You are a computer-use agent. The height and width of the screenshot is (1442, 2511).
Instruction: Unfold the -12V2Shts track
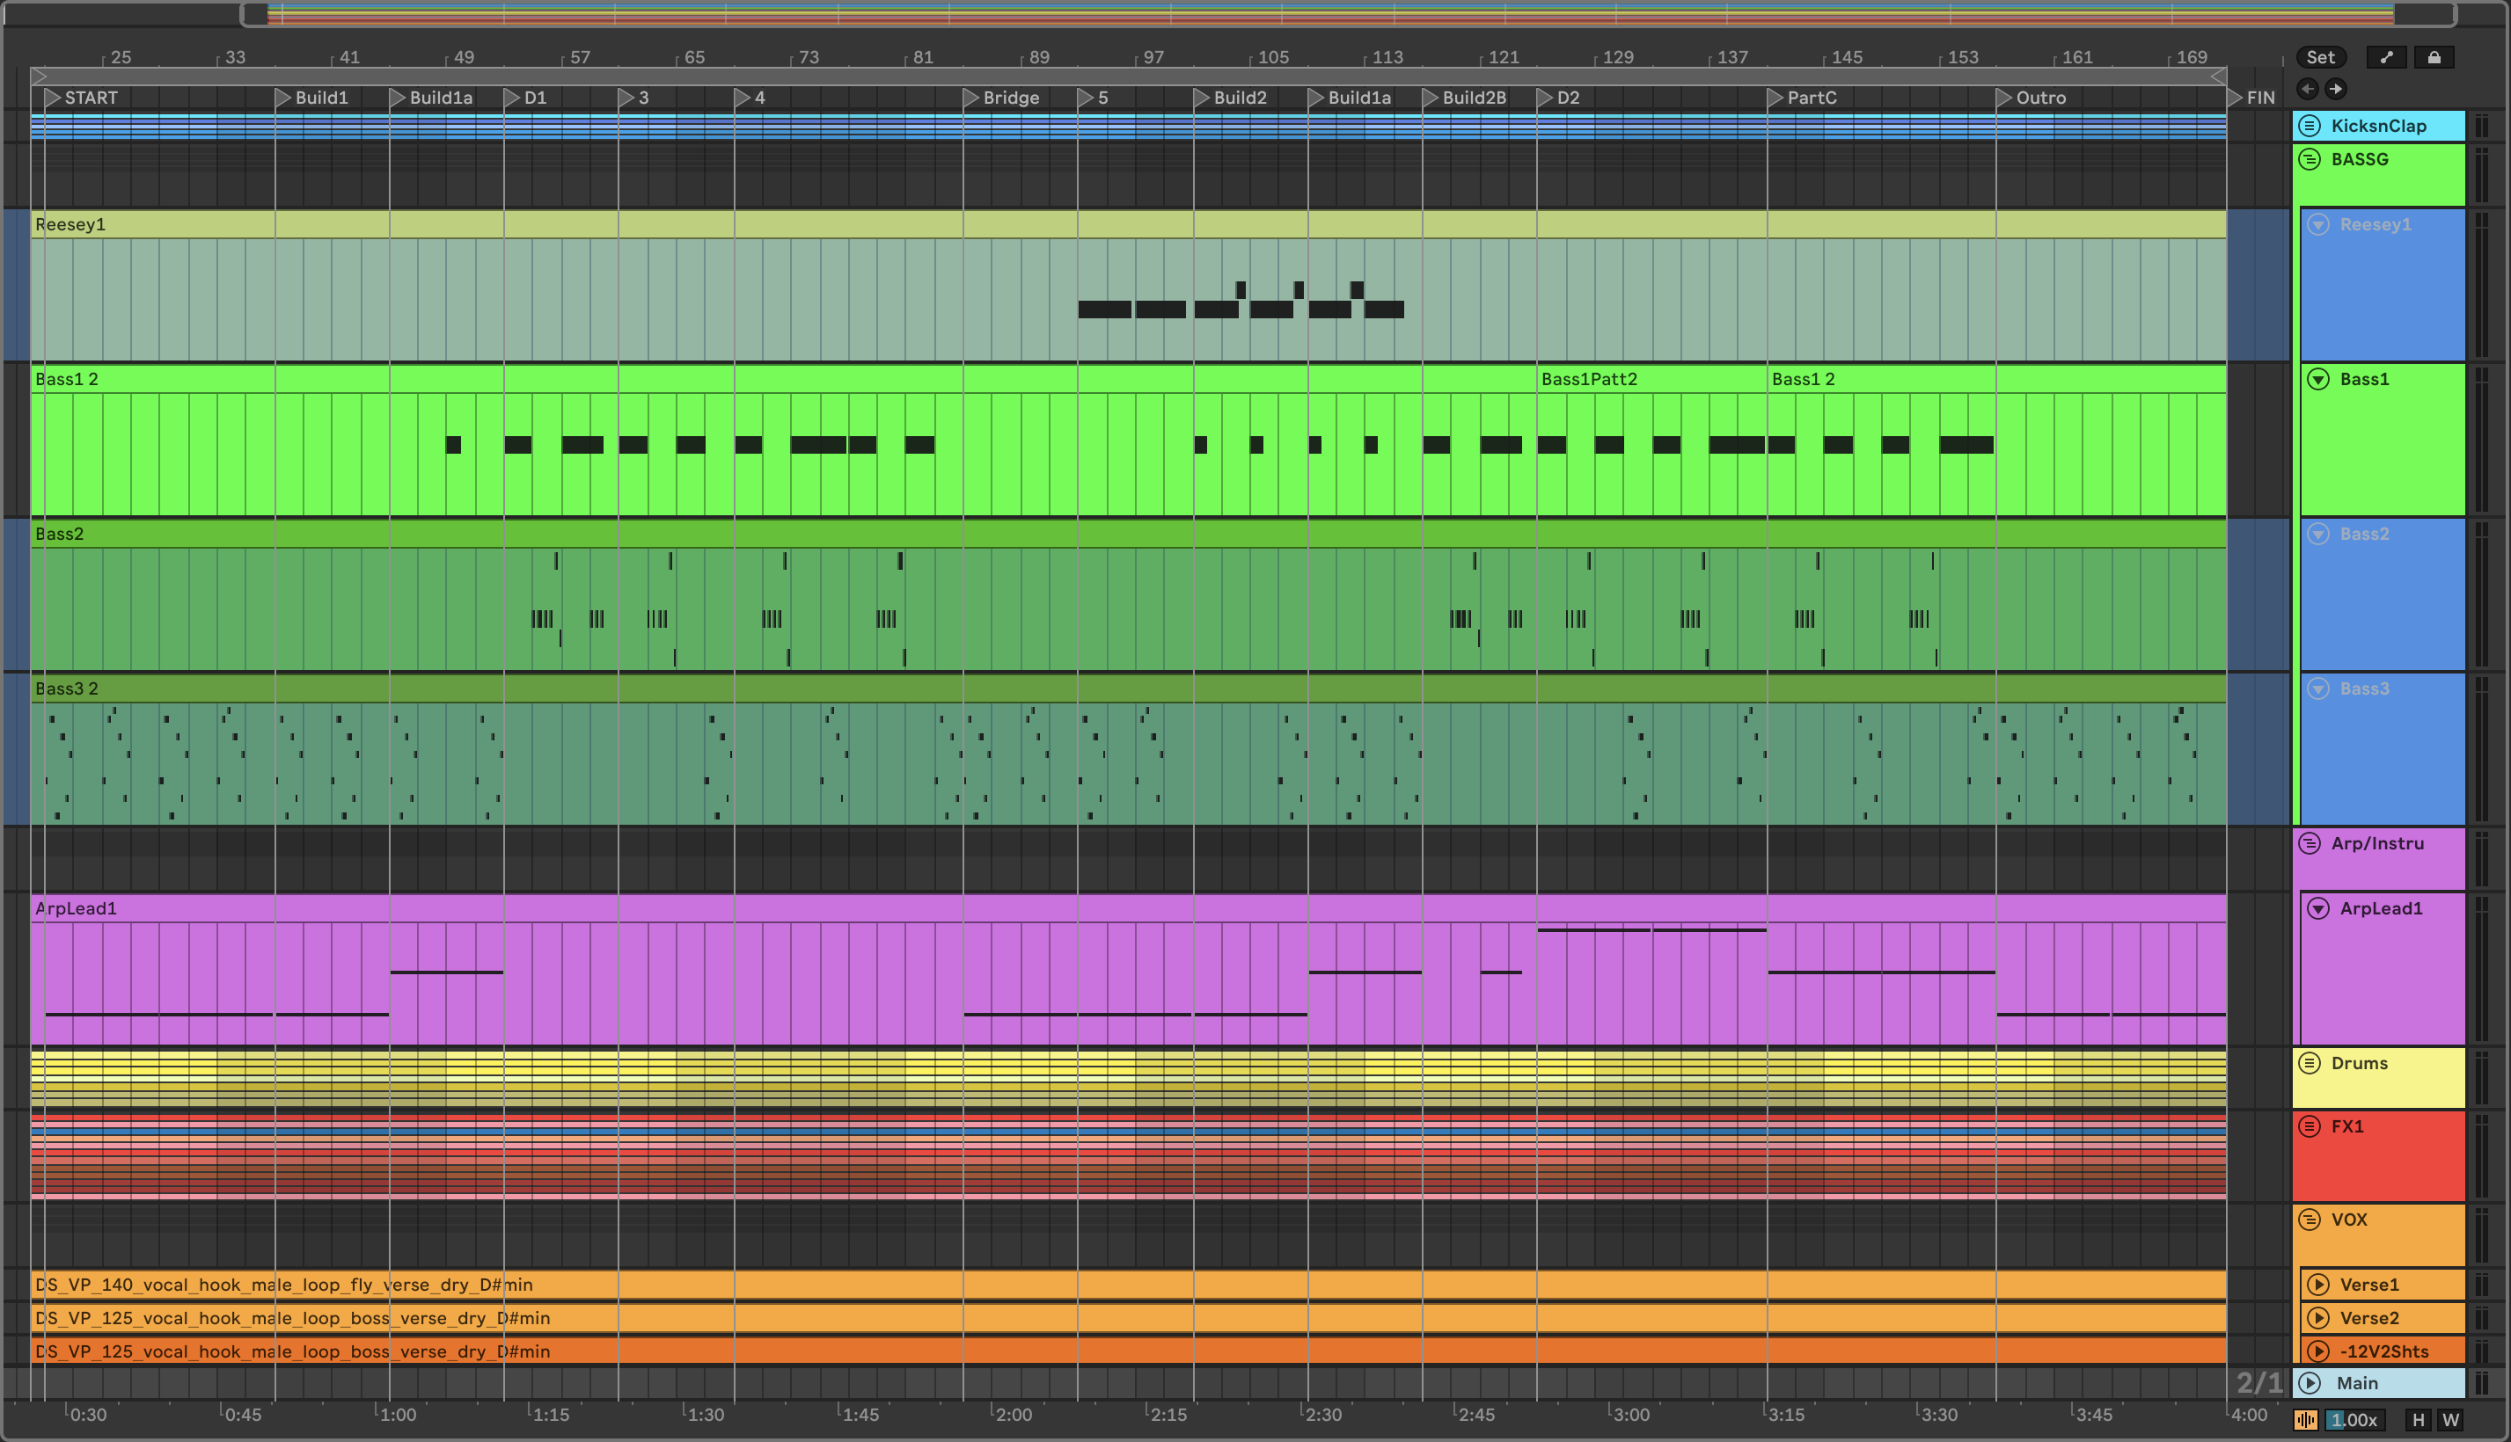pyautogui.click(x=2317, y=1351)
